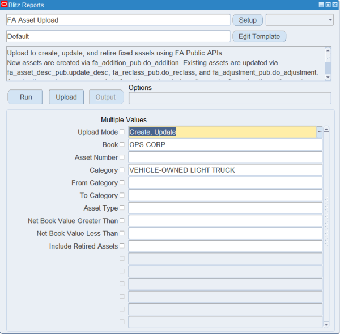Click the Options field

click(230, 98)
